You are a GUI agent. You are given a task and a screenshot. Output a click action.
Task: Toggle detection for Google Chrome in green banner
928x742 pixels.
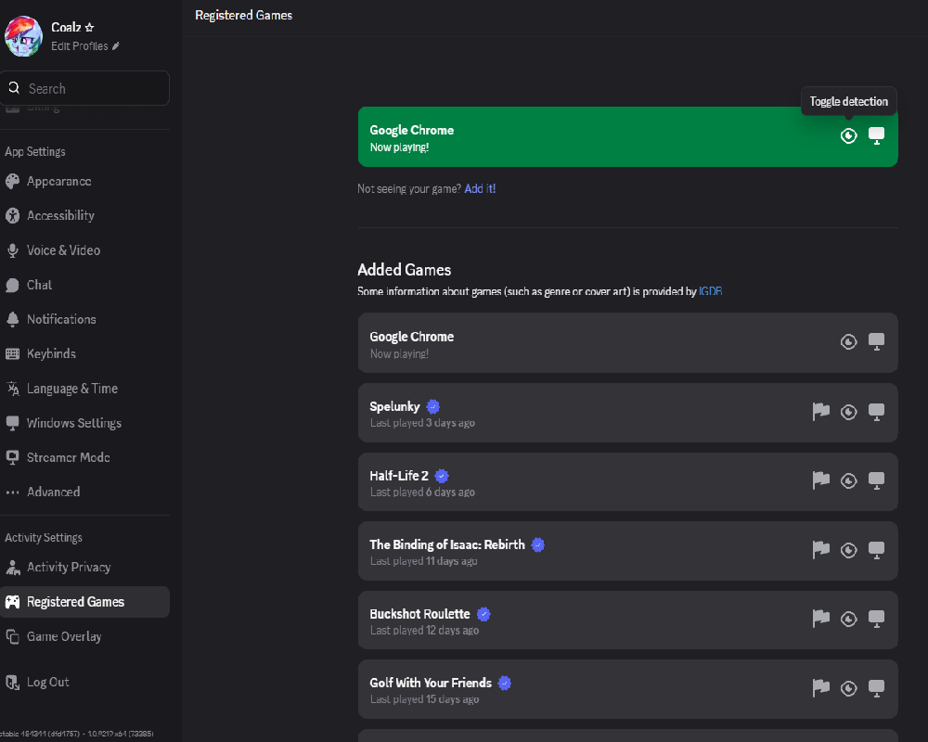pyautogui.click(x=848, y=136)
